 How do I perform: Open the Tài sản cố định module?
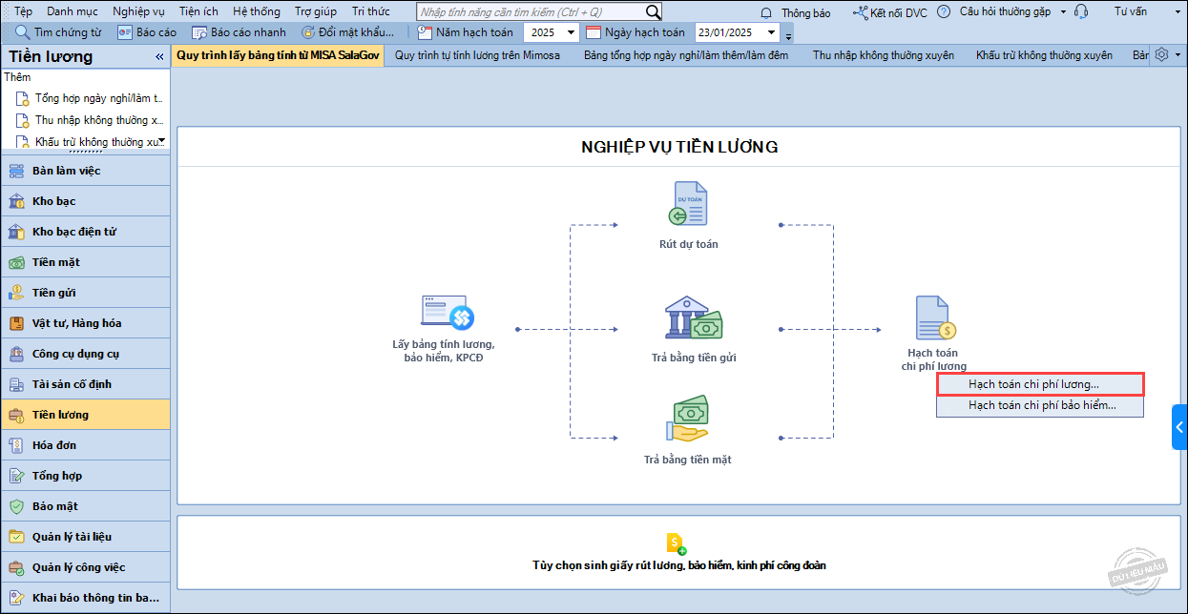(85, 384)
